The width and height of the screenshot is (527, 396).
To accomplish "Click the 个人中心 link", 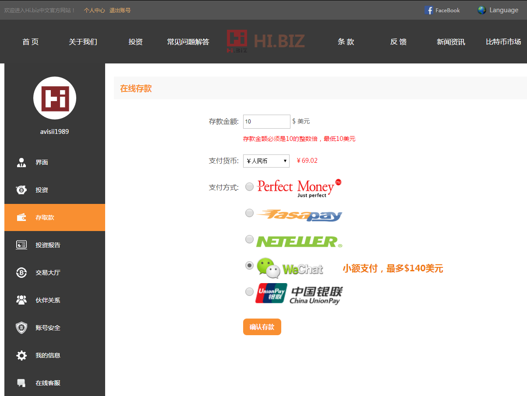I will point(95,10).
